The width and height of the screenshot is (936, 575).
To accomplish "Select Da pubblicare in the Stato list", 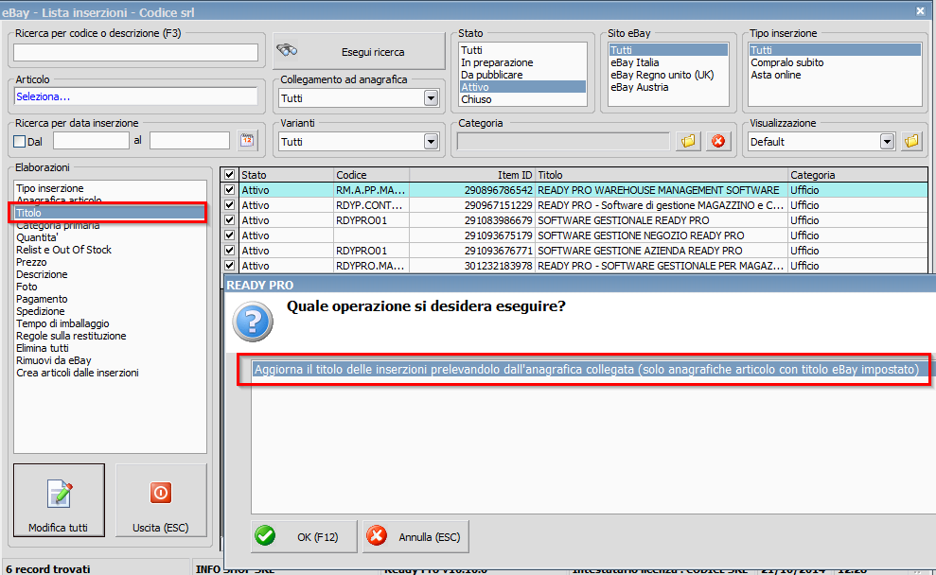I will pos(522,75).
